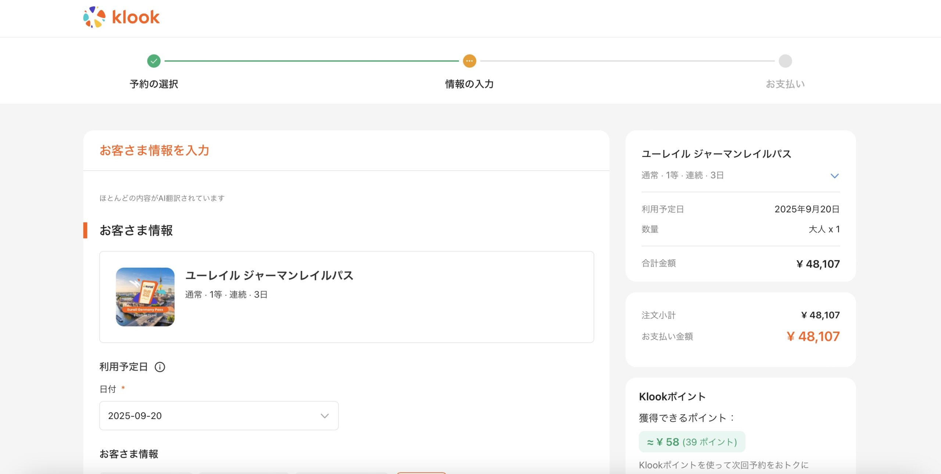Screen dimensions: 941x474
Task: Open info icon next to 利用予定日
Action: tap(160, 367)
